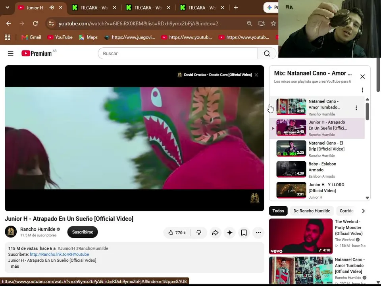The image size is (381, 286).
Task: Select the De Rancho Humilde filter chip
Action: click(x=312, y=211)
